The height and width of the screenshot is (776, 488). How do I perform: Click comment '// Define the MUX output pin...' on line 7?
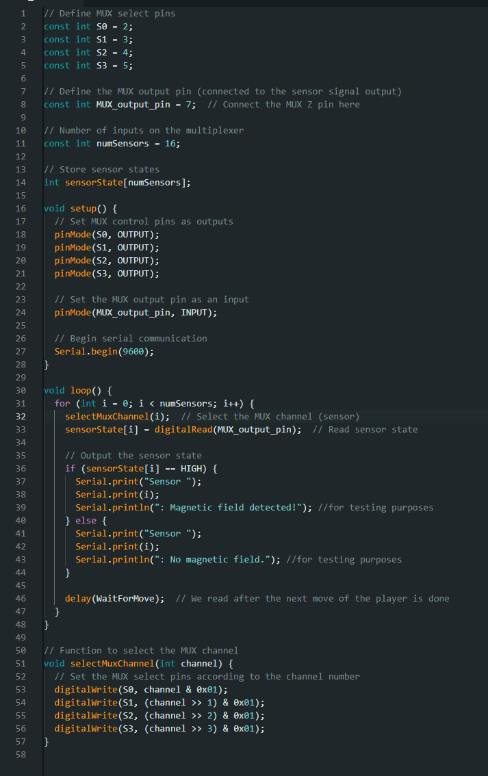coord(222,92)
